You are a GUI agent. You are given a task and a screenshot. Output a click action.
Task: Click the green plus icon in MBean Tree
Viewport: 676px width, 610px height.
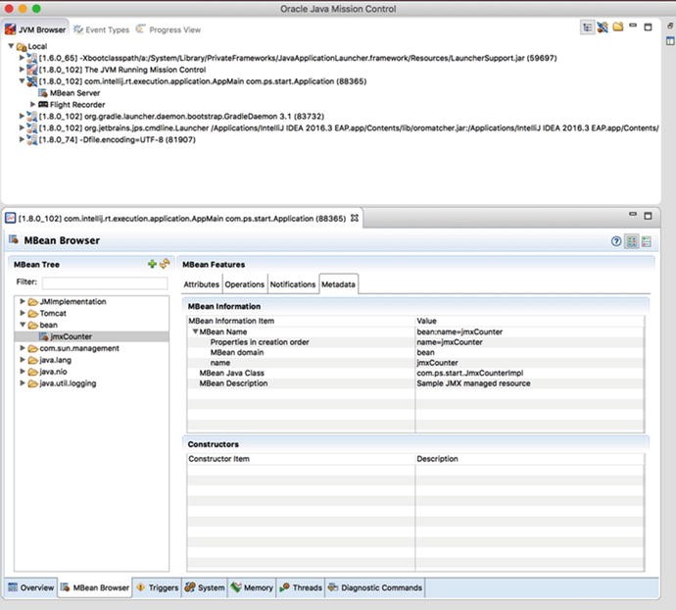(x=152, y=264)
